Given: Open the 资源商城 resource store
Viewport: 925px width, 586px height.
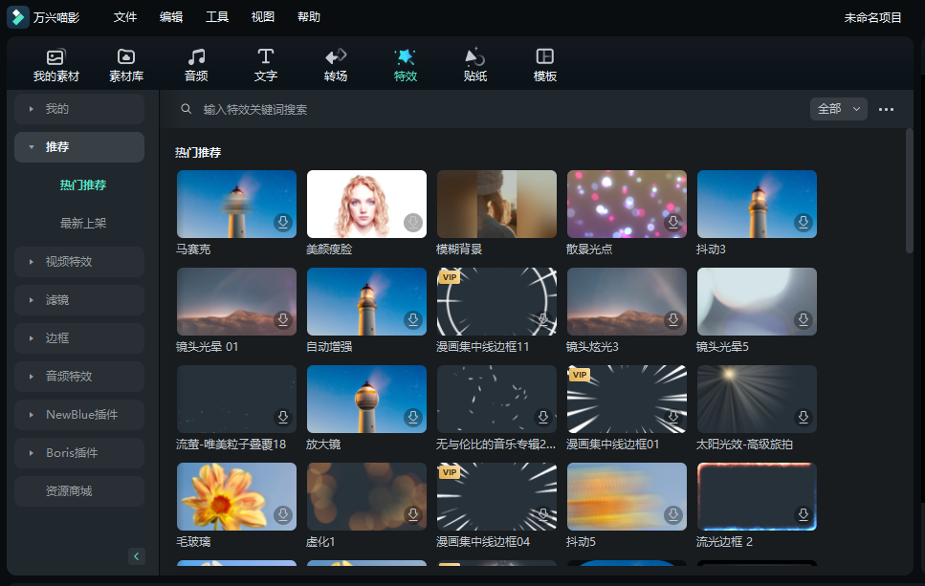Looking at the screenshot, I should pos(79,490).
